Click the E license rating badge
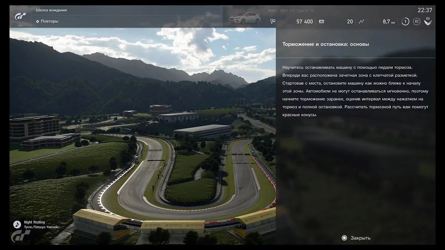Screen dimensions: 445x250 click(417, 21)
